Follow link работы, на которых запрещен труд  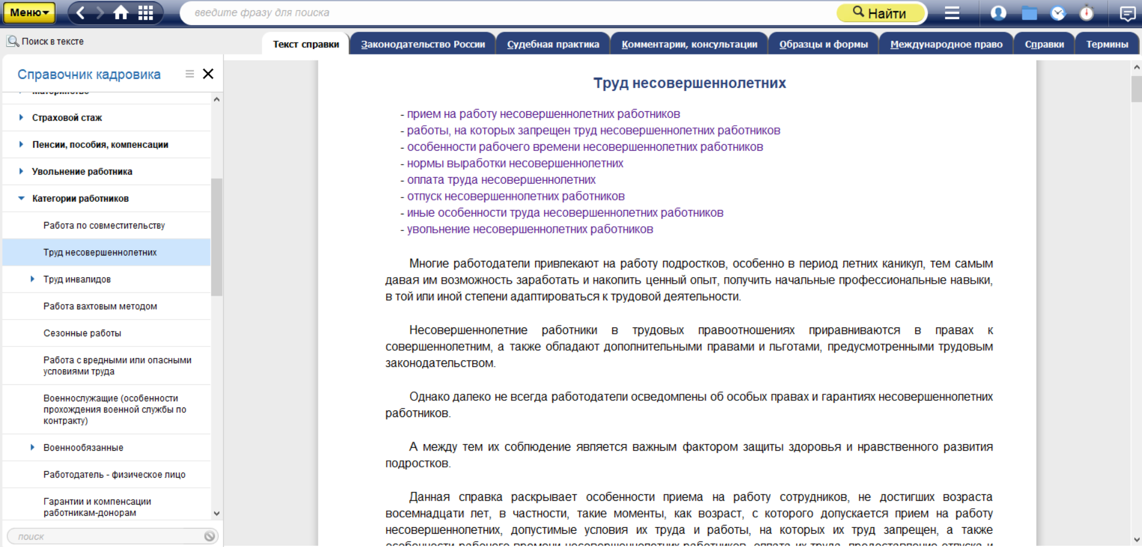click(594, 130)
